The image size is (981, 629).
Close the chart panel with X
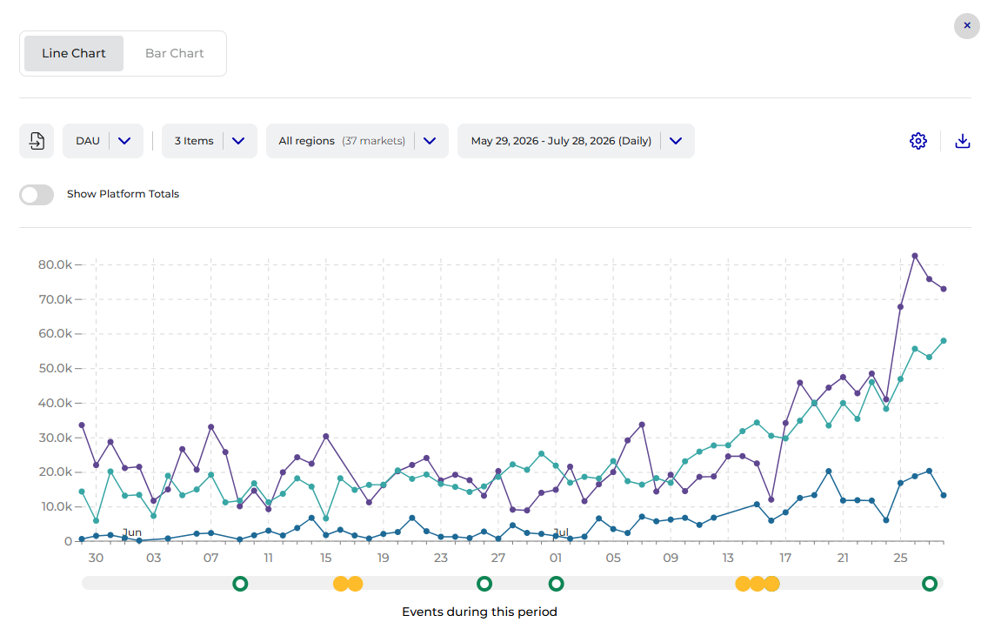(966, 25)
